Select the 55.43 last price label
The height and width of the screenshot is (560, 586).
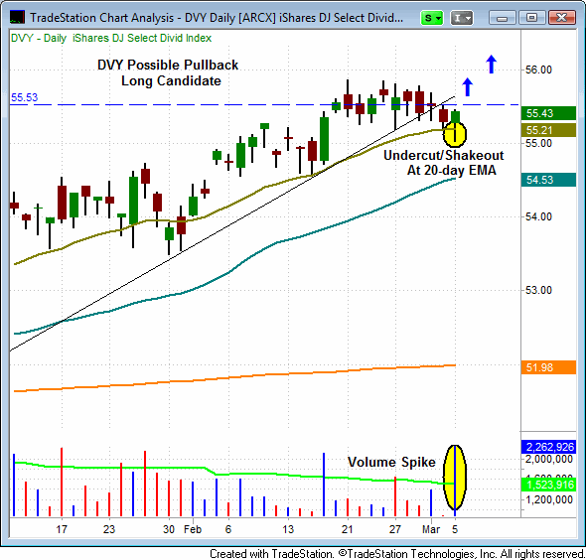coord(548,113)
